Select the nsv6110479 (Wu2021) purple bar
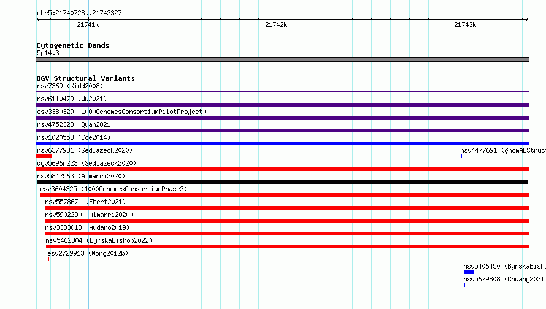The height and width of the screenshot is (309, 546). pos(282,105)
